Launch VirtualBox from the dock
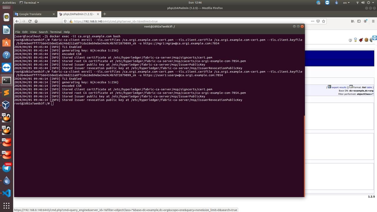Screen dimensions: 377x212 6,105
